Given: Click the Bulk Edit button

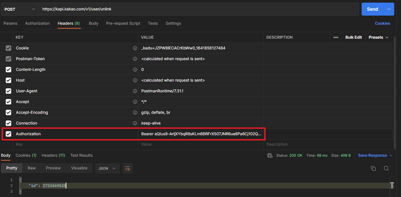Looking at the screenshot, I should 353,37.
